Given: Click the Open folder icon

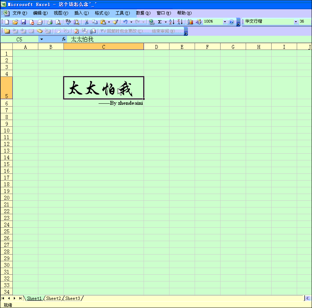Looking at the screenshot, I should (x=15, y=22).
